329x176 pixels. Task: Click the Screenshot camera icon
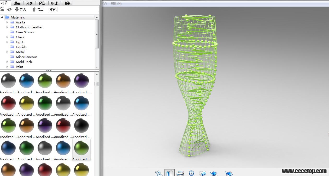203,173
